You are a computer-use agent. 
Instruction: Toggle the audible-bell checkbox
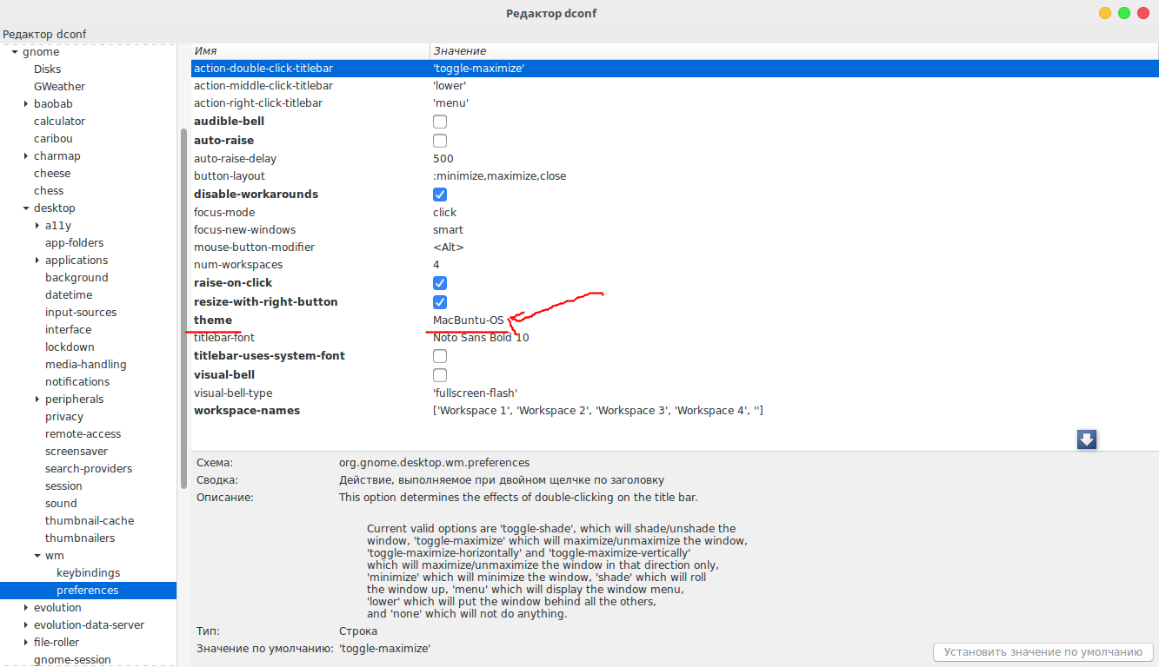click(x=440, y=122)
